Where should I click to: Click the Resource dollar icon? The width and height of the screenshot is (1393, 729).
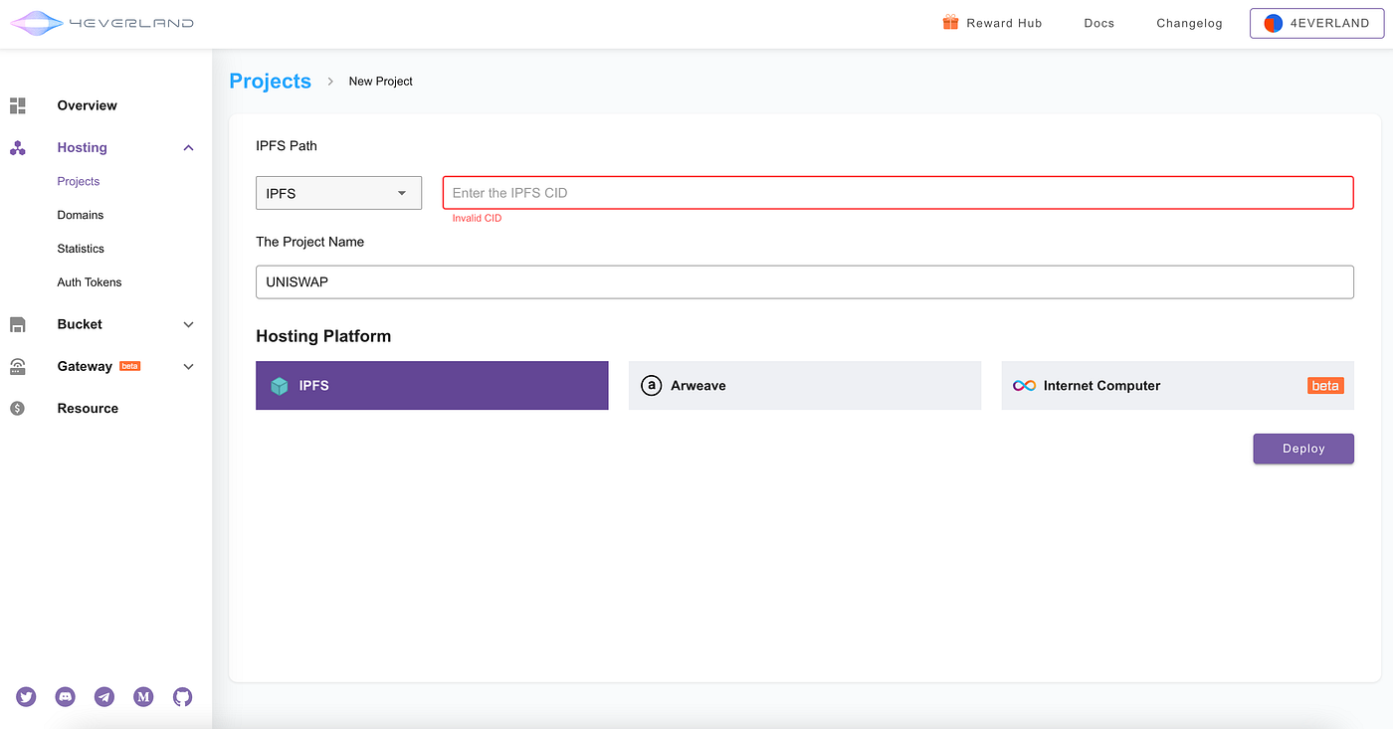[18, 409]
